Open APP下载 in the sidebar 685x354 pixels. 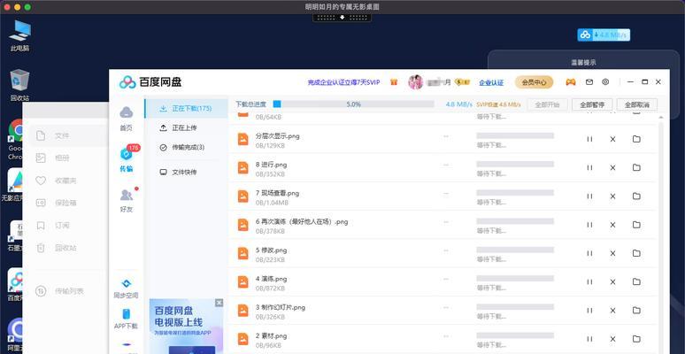(126, 319)
